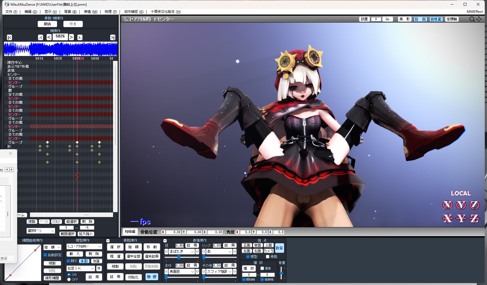Viewport: 487px width, 285px height.
Task: Toggle the 结束帧 end frame checkbox
Action: coord(262,280)
